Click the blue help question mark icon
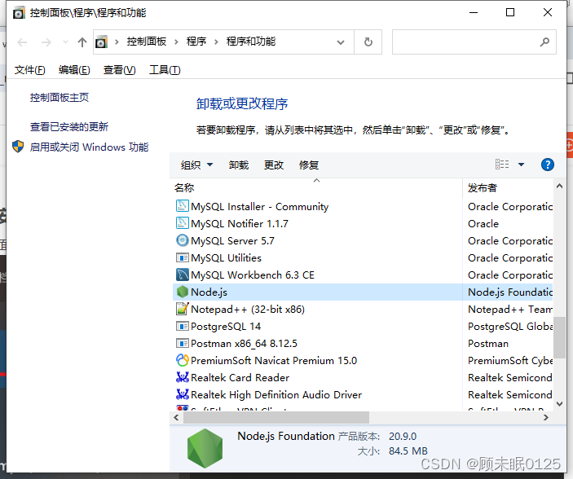 click(547, 165)
